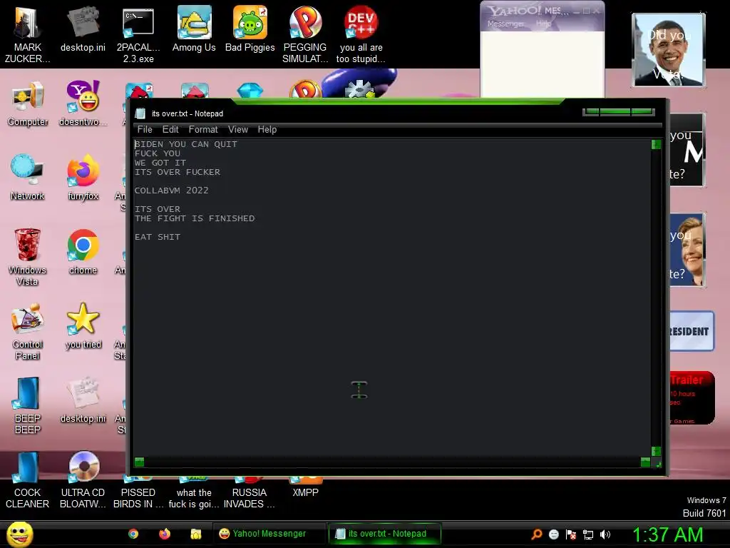Click the Notepad vertical scrollbar down arrow

tap(656, 451)
